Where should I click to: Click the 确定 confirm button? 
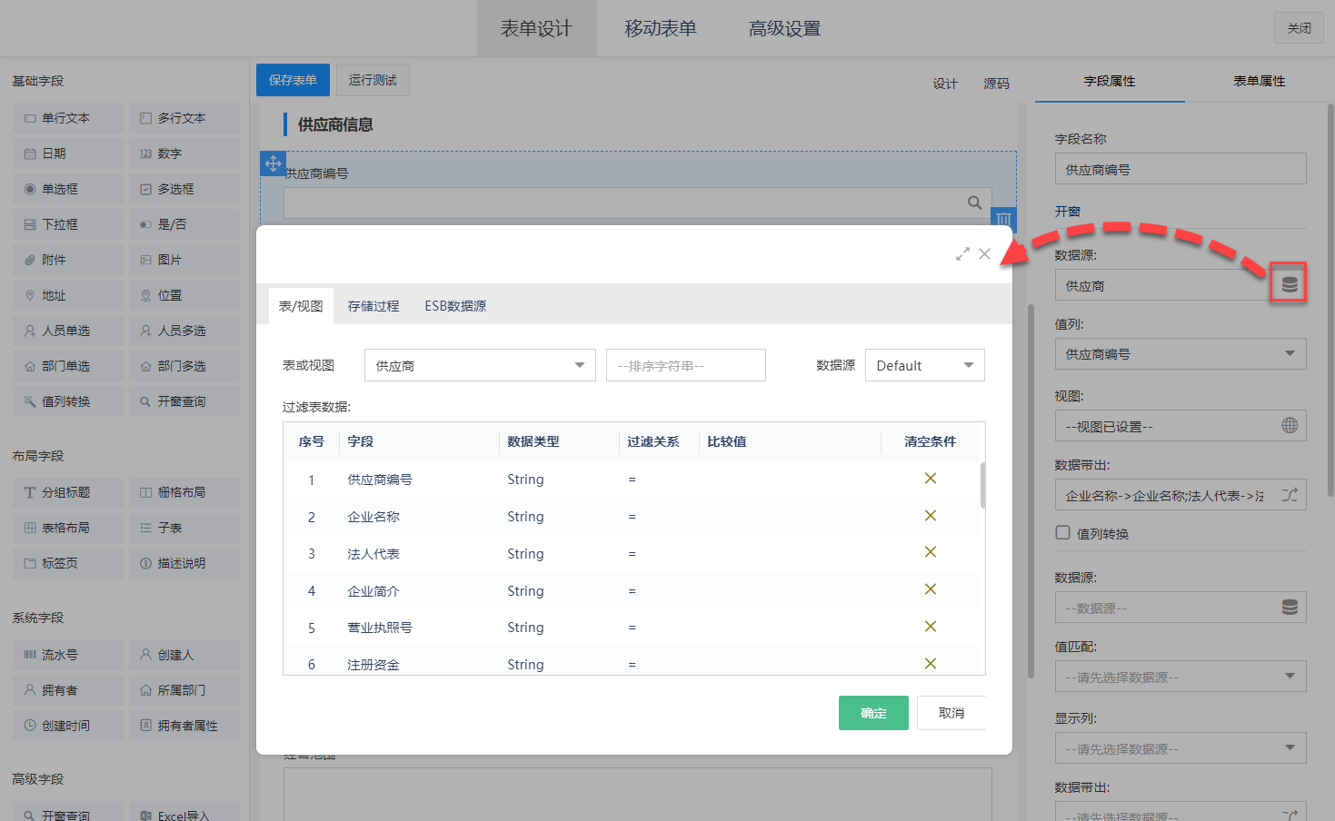(x=873, y=713)
